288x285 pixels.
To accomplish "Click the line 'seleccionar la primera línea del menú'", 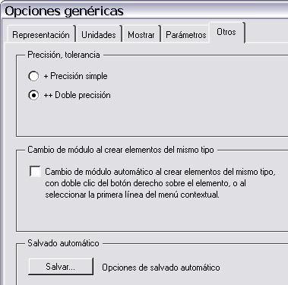I will [x=132, y=195].
